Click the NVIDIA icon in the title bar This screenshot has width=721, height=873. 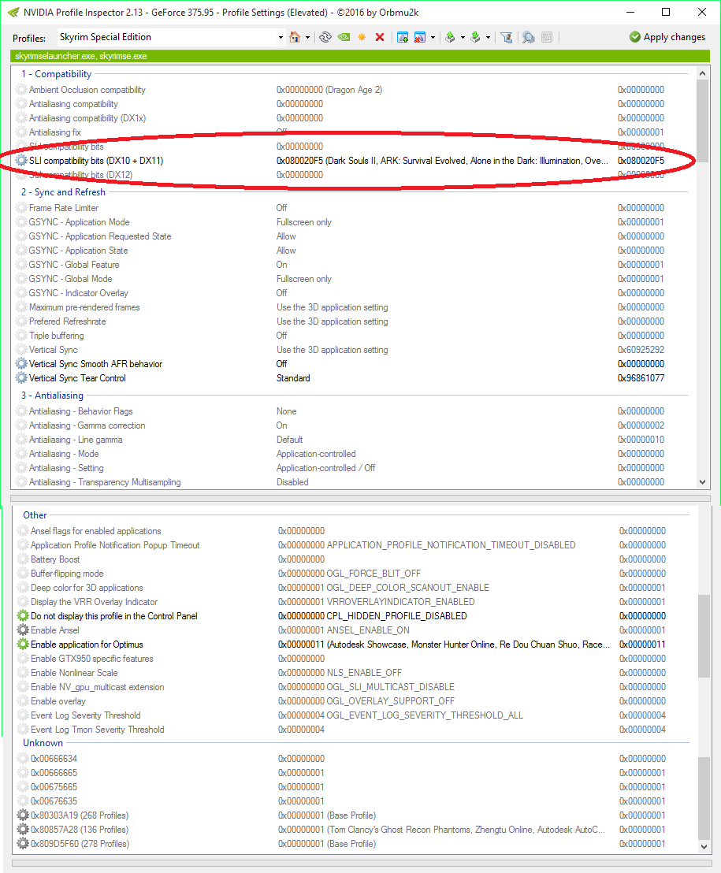14,13
